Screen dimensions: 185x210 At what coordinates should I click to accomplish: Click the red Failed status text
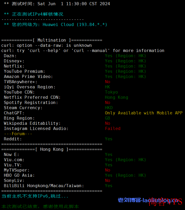[112, 128]
